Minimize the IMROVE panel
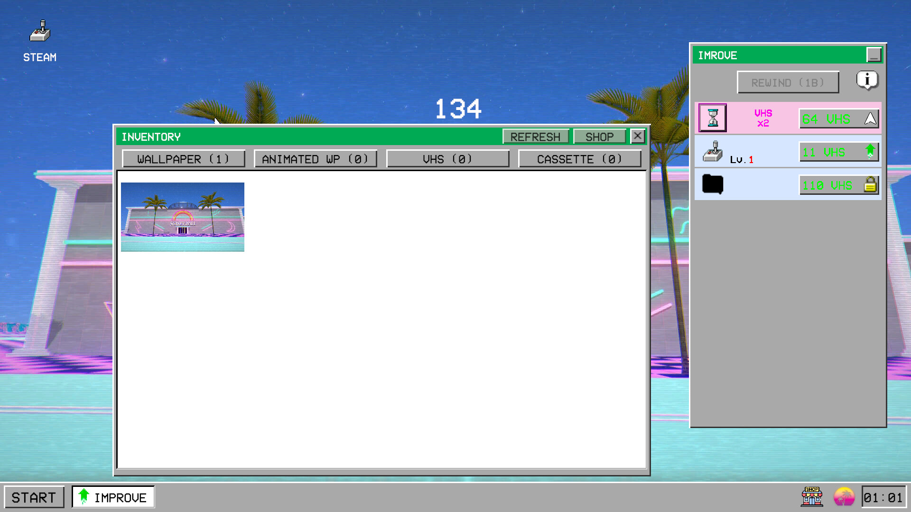Image resolution: width=911 pixels, height=512 pixels. [874, 55]
